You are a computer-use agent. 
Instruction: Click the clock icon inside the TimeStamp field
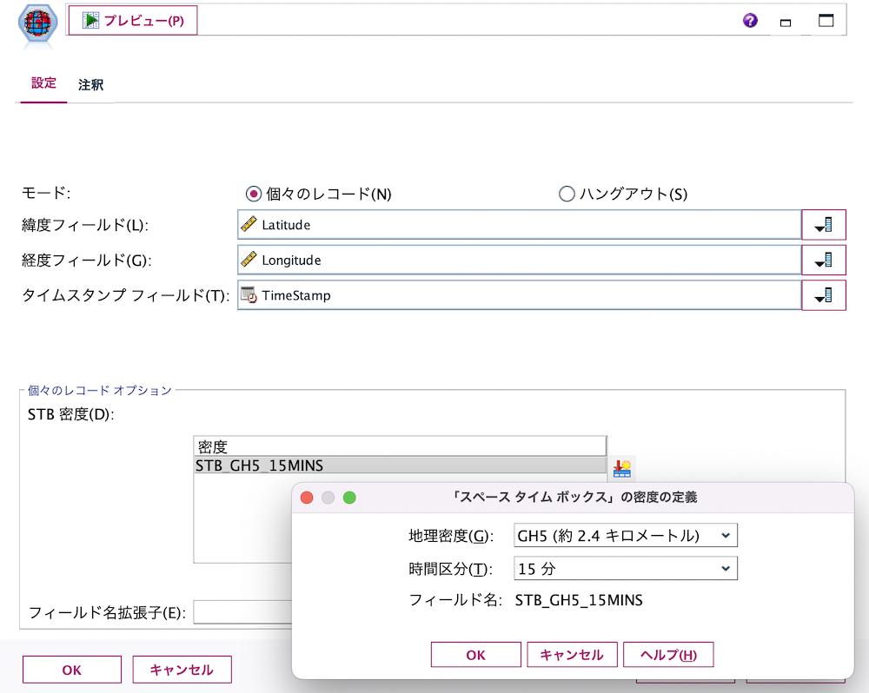click(249, 295)
